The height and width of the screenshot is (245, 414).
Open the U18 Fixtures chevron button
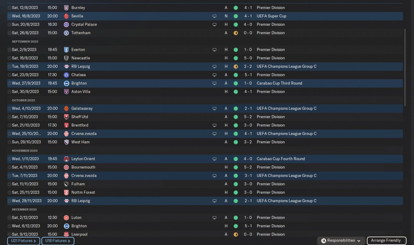click(x=58, y=241)
